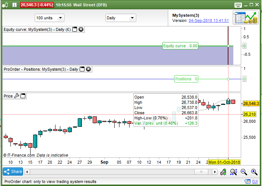The image size is (262, 186).
Task: Click the ProOrder - Positions panel title
Action: pos(41,69)
